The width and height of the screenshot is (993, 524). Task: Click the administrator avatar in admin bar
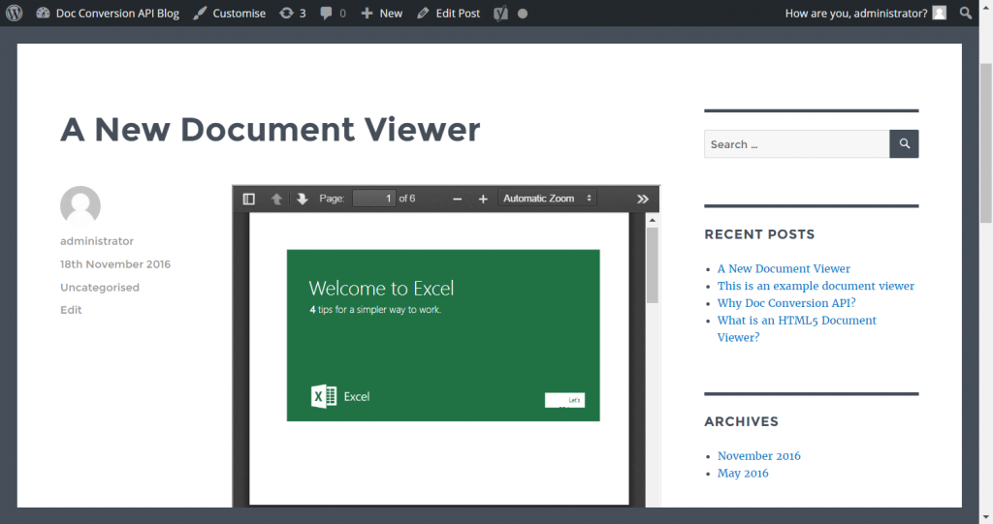[940, 13]
